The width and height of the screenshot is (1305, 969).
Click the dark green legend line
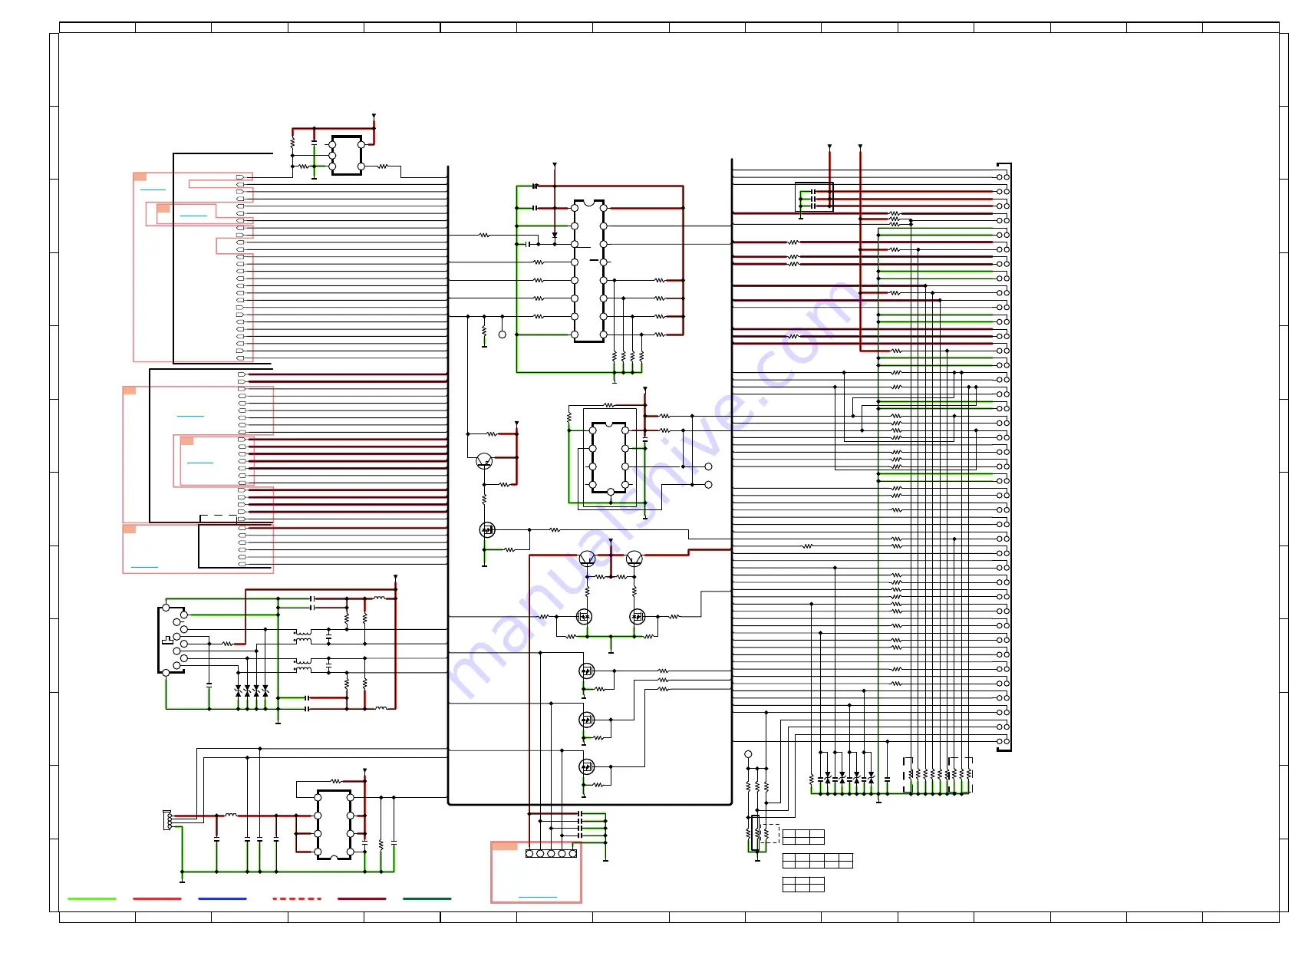coord(427,898)
